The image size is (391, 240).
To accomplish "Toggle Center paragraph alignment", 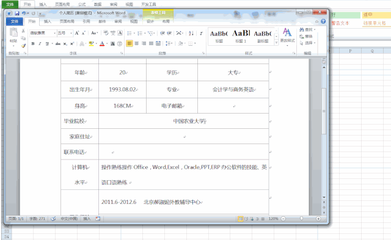I will pyautogui.click(x=137, y=43).
